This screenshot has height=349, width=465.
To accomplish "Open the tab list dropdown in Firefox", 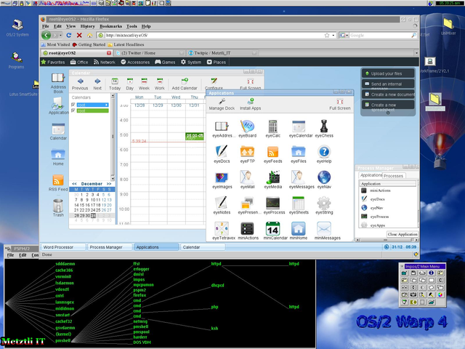I will pos(416,53).
